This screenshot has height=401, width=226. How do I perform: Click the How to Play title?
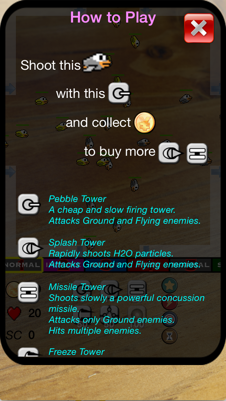point(113,18)
